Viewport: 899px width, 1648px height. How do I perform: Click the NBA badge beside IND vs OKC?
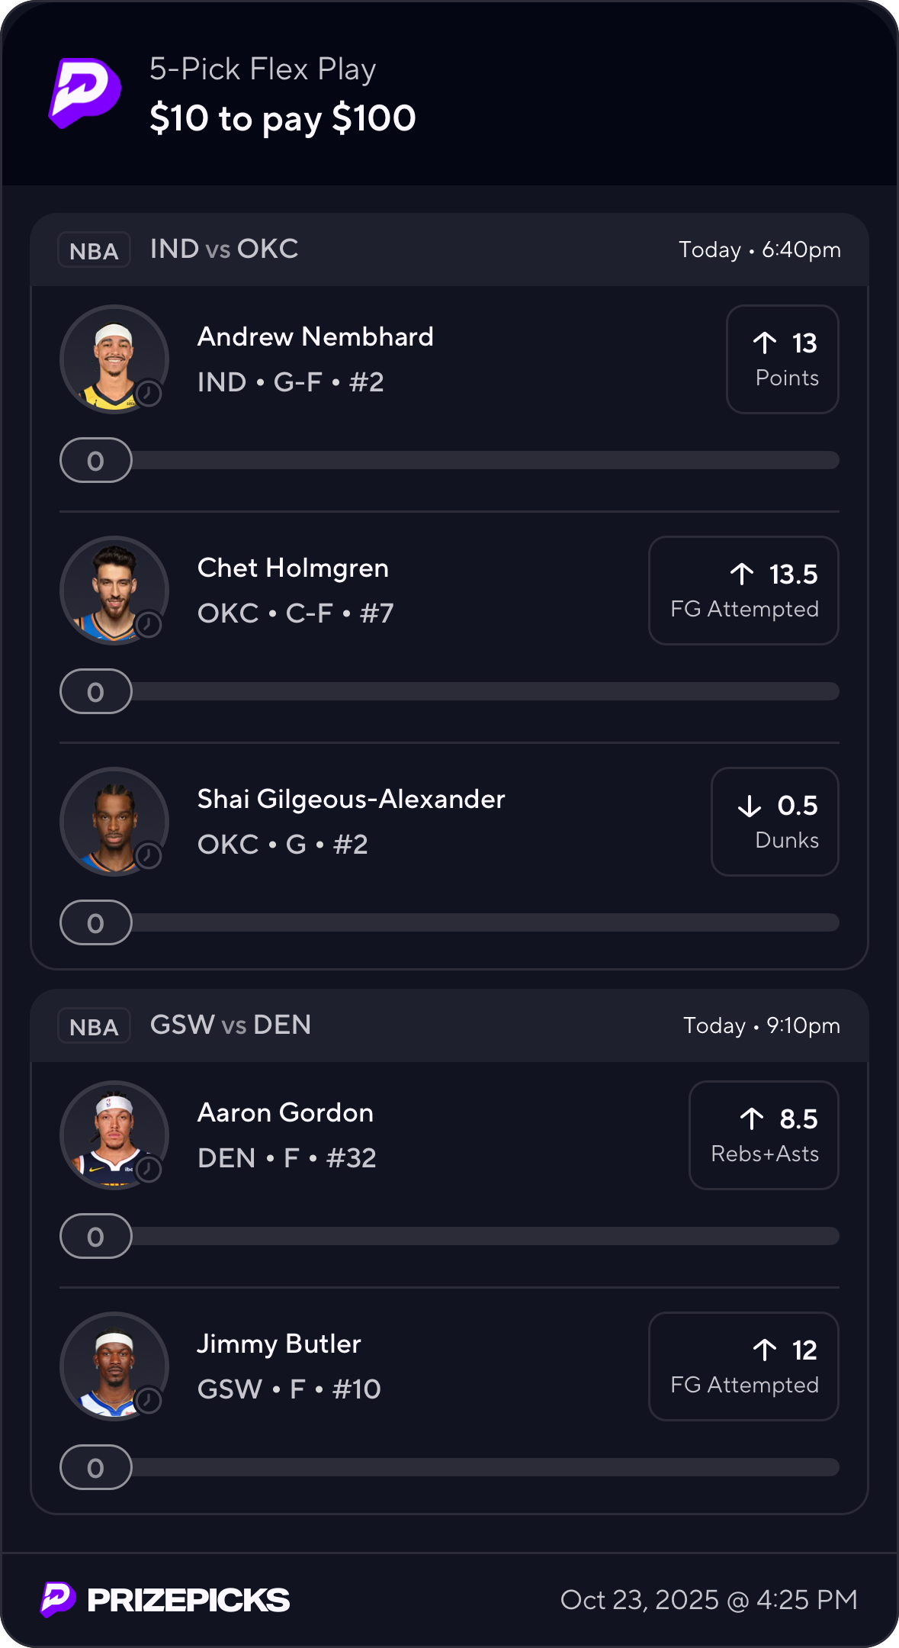click(94, 250)
